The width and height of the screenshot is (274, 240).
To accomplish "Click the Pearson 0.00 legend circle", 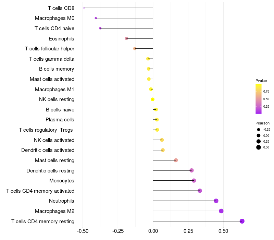I will (259, 135).
